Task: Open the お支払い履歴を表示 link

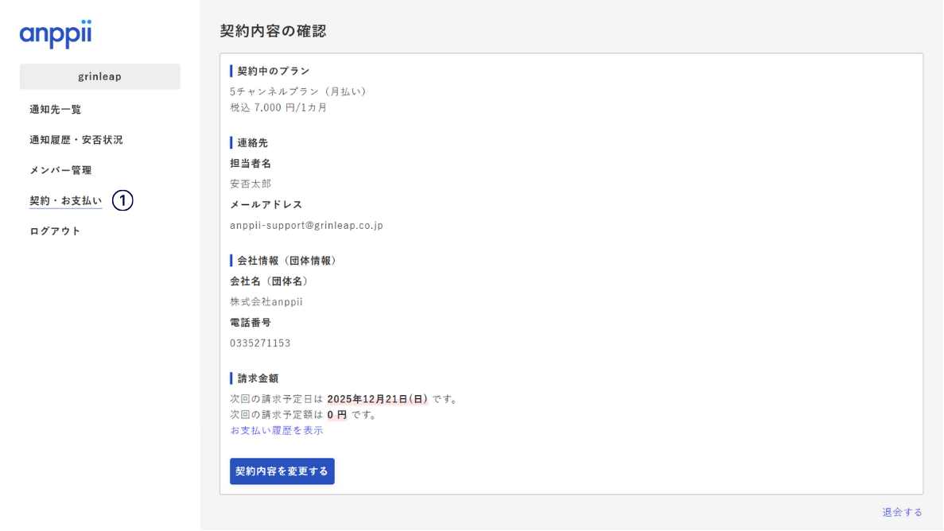Action: click(x=277, y=430)
